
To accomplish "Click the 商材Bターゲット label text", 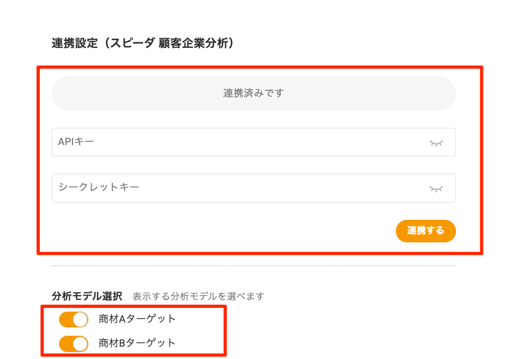I will pyautogui.click(x=137, y=343).
